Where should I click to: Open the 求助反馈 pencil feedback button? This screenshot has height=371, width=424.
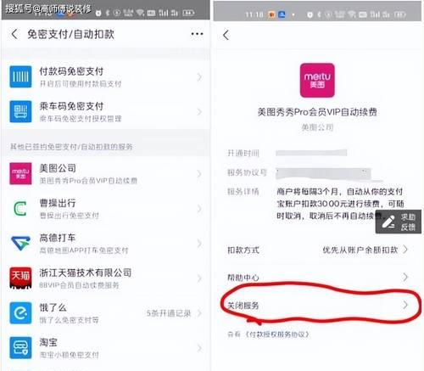click(x=399, y=222)
